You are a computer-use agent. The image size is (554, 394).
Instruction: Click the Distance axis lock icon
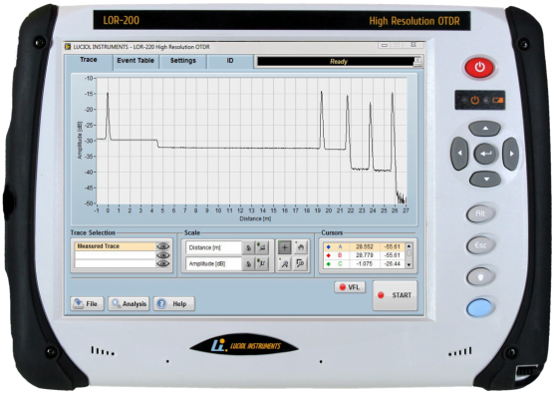[248, 247]
